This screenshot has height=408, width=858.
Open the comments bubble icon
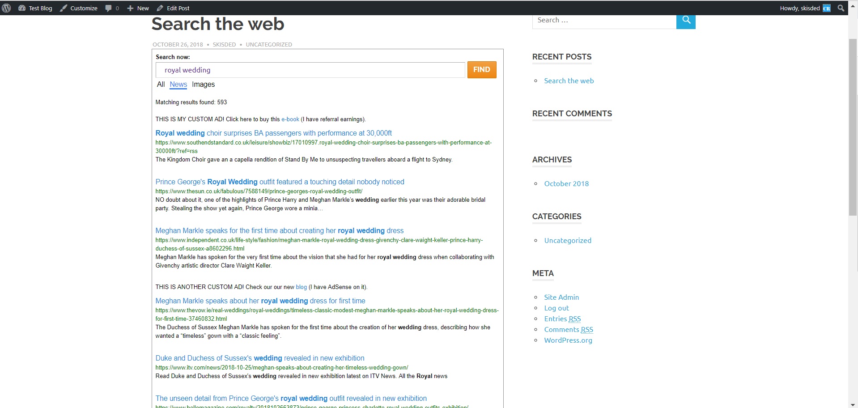pos(108,8)
